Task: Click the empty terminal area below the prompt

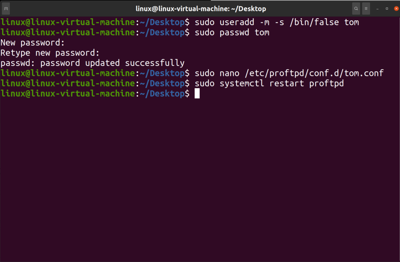Action: coord(200,179)
